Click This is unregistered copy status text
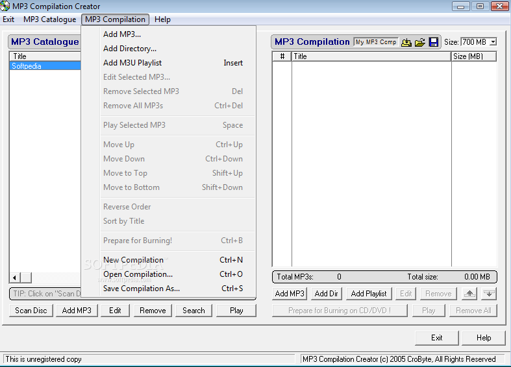The width and height of the screenshot is (511, 367). (44, 359)
